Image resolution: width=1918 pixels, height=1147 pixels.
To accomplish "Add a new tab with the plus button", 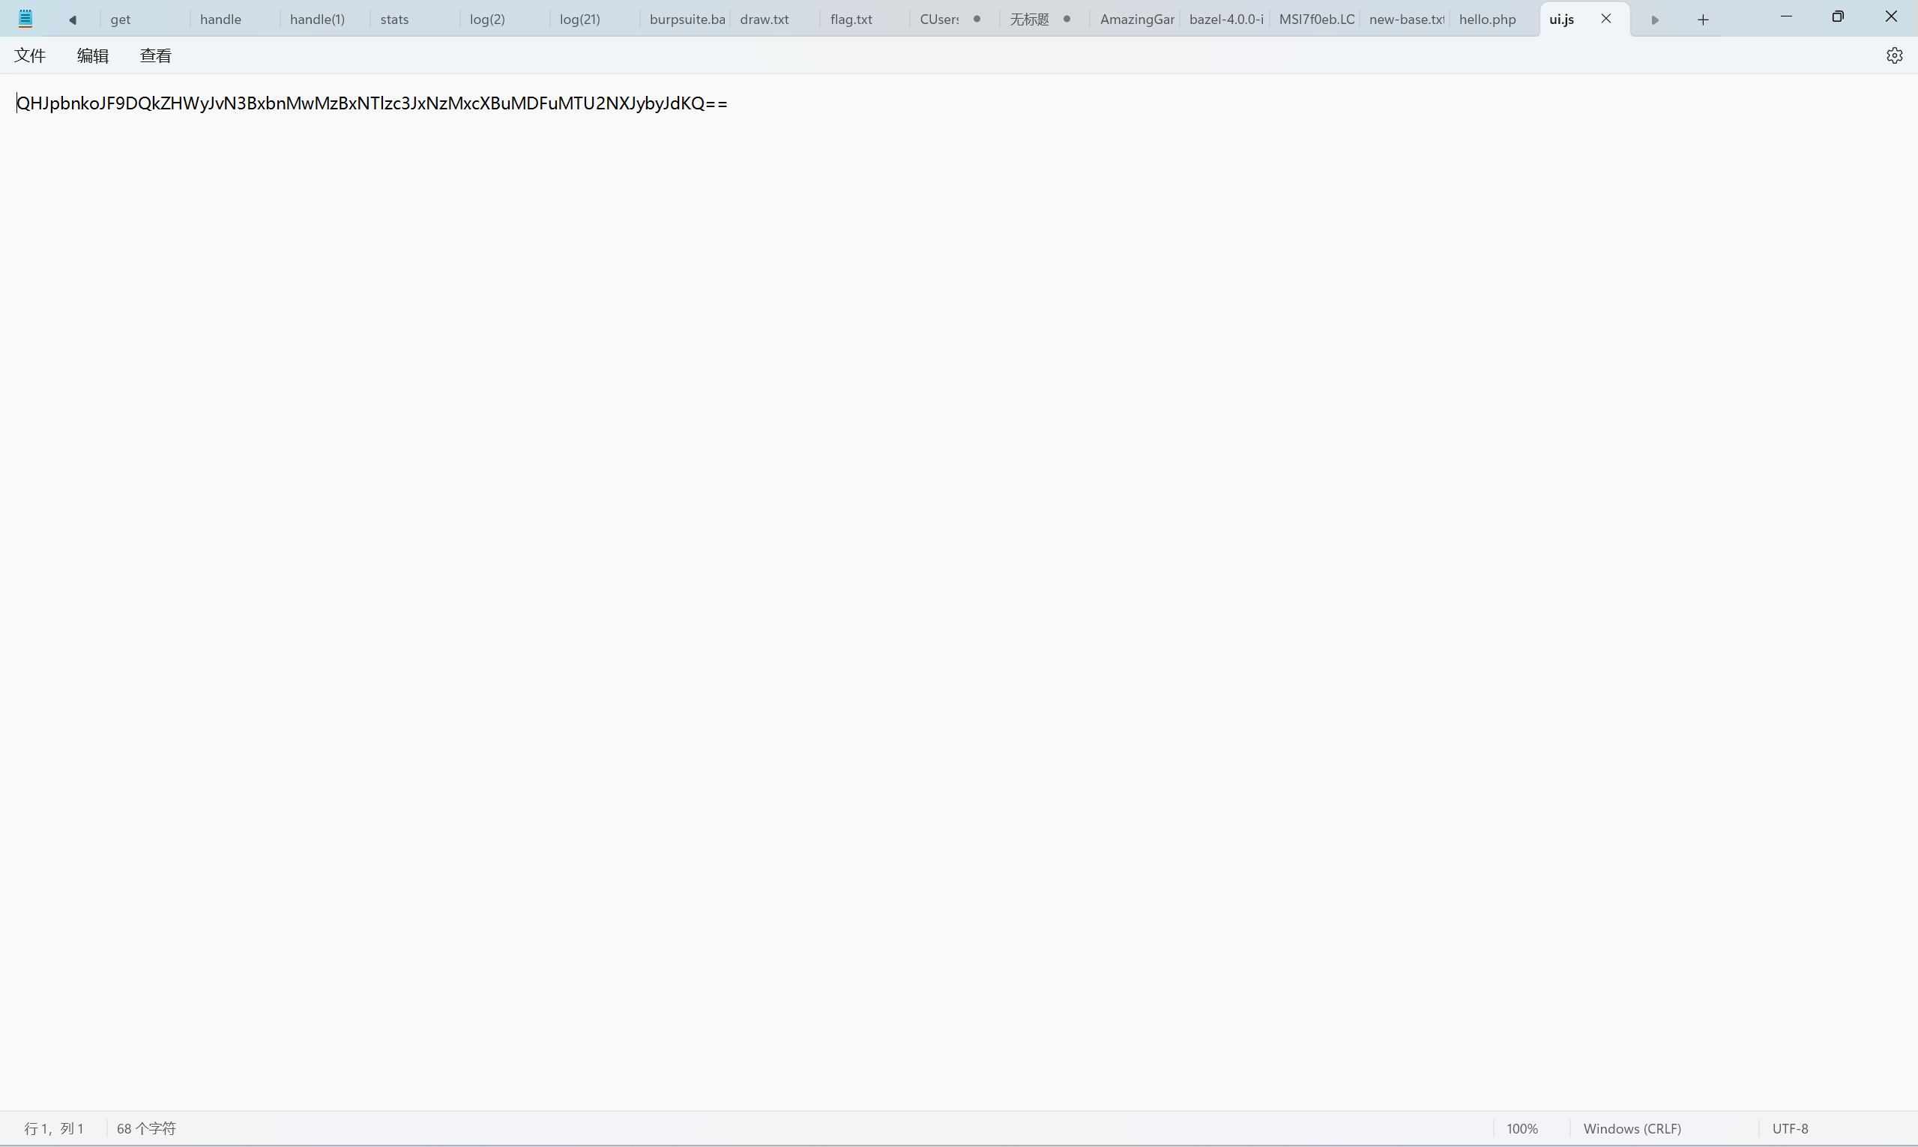I will (1702, 19).
